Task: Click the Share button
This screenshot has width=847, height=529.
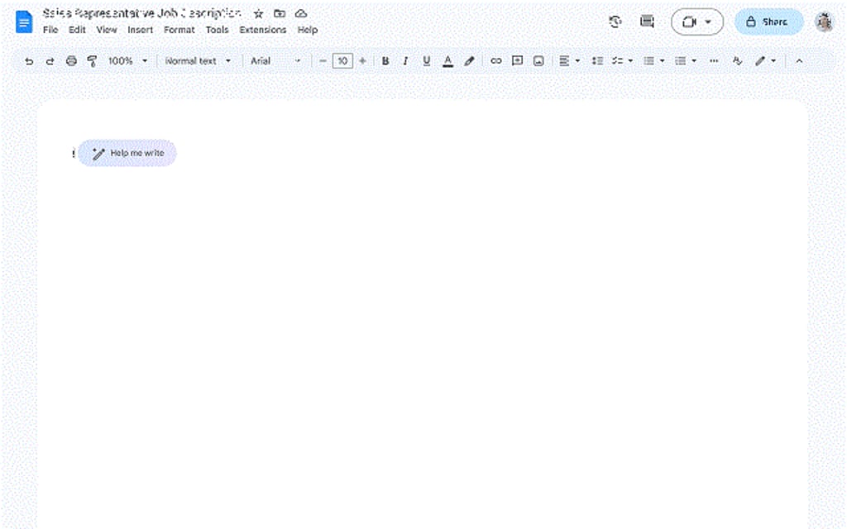Action: coord(768,21)
